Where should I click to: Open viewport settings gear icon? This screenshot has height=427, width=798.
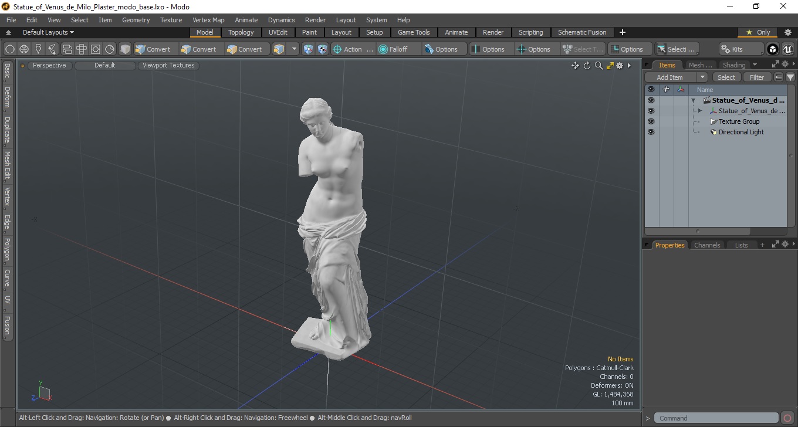click(619, 66)
